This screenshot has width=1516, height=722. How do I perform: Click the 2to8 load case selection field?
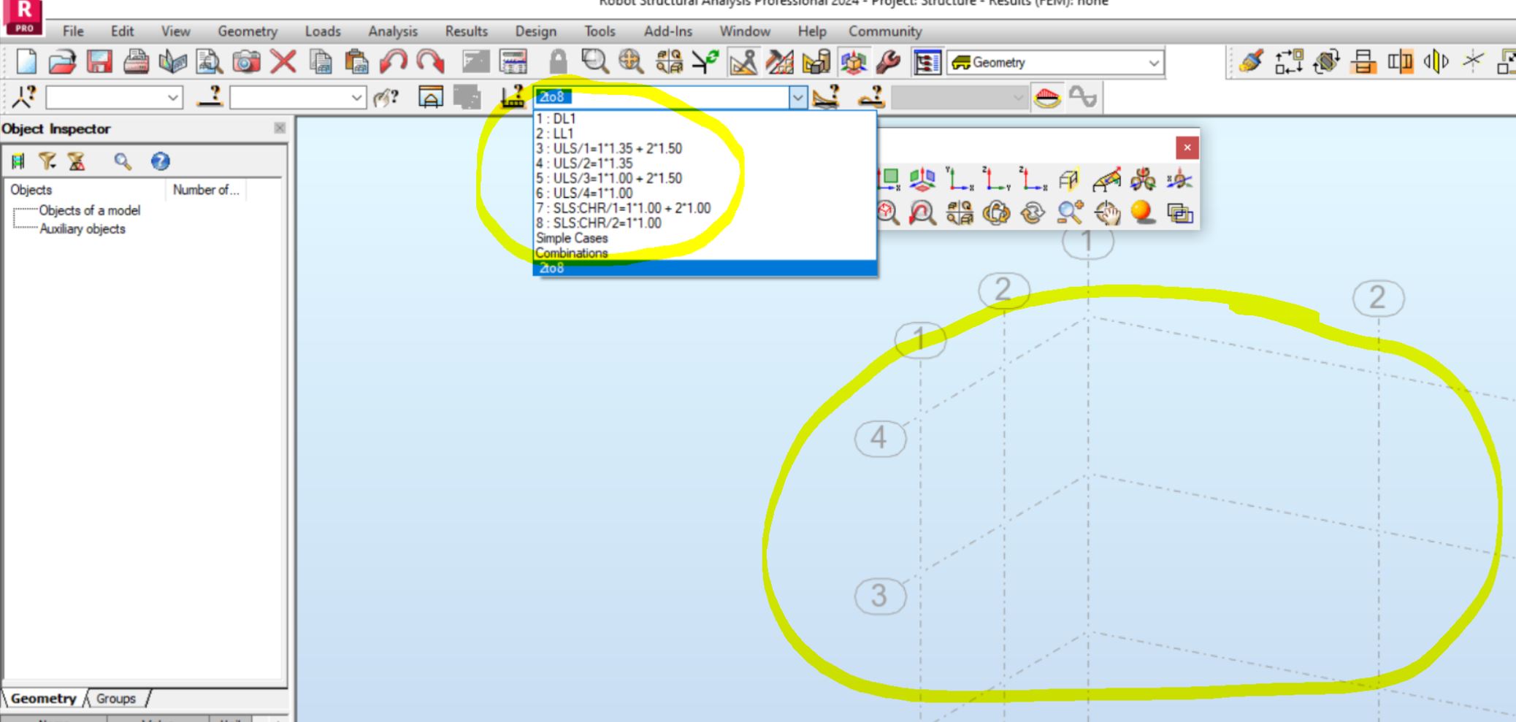662,97
